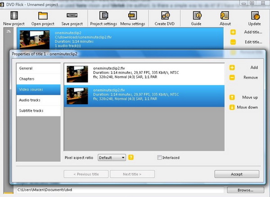Image resolution: width=270 pixels, height=197 pixels.
Task: Select the first oneminuteclip2.flv video thumbnail
Action: [77, 72]
